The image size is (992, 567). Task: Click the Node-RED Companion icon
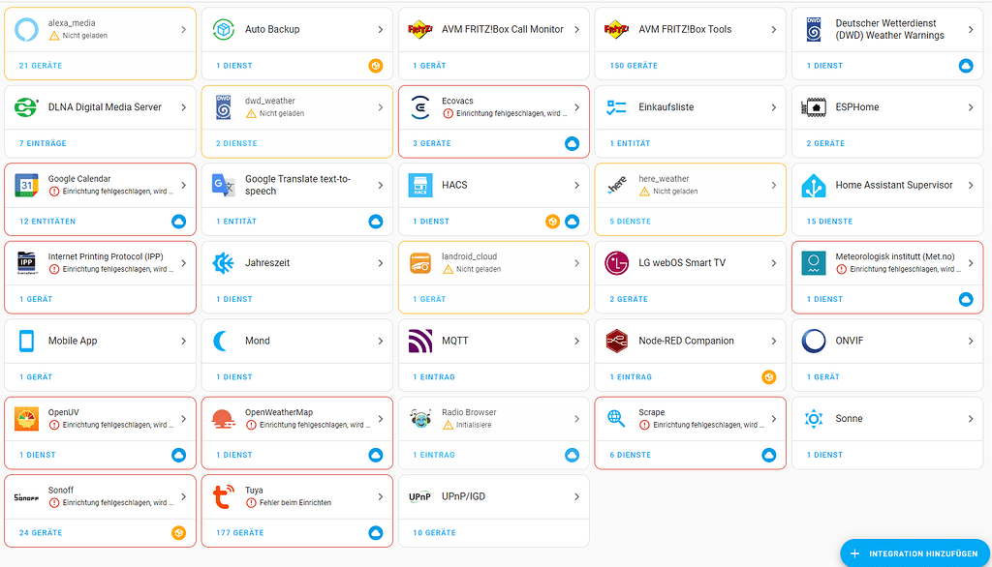[617, 341]
